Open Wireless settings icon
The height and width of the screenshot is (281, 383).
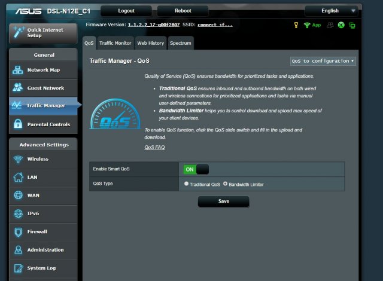tap(17, 159)
